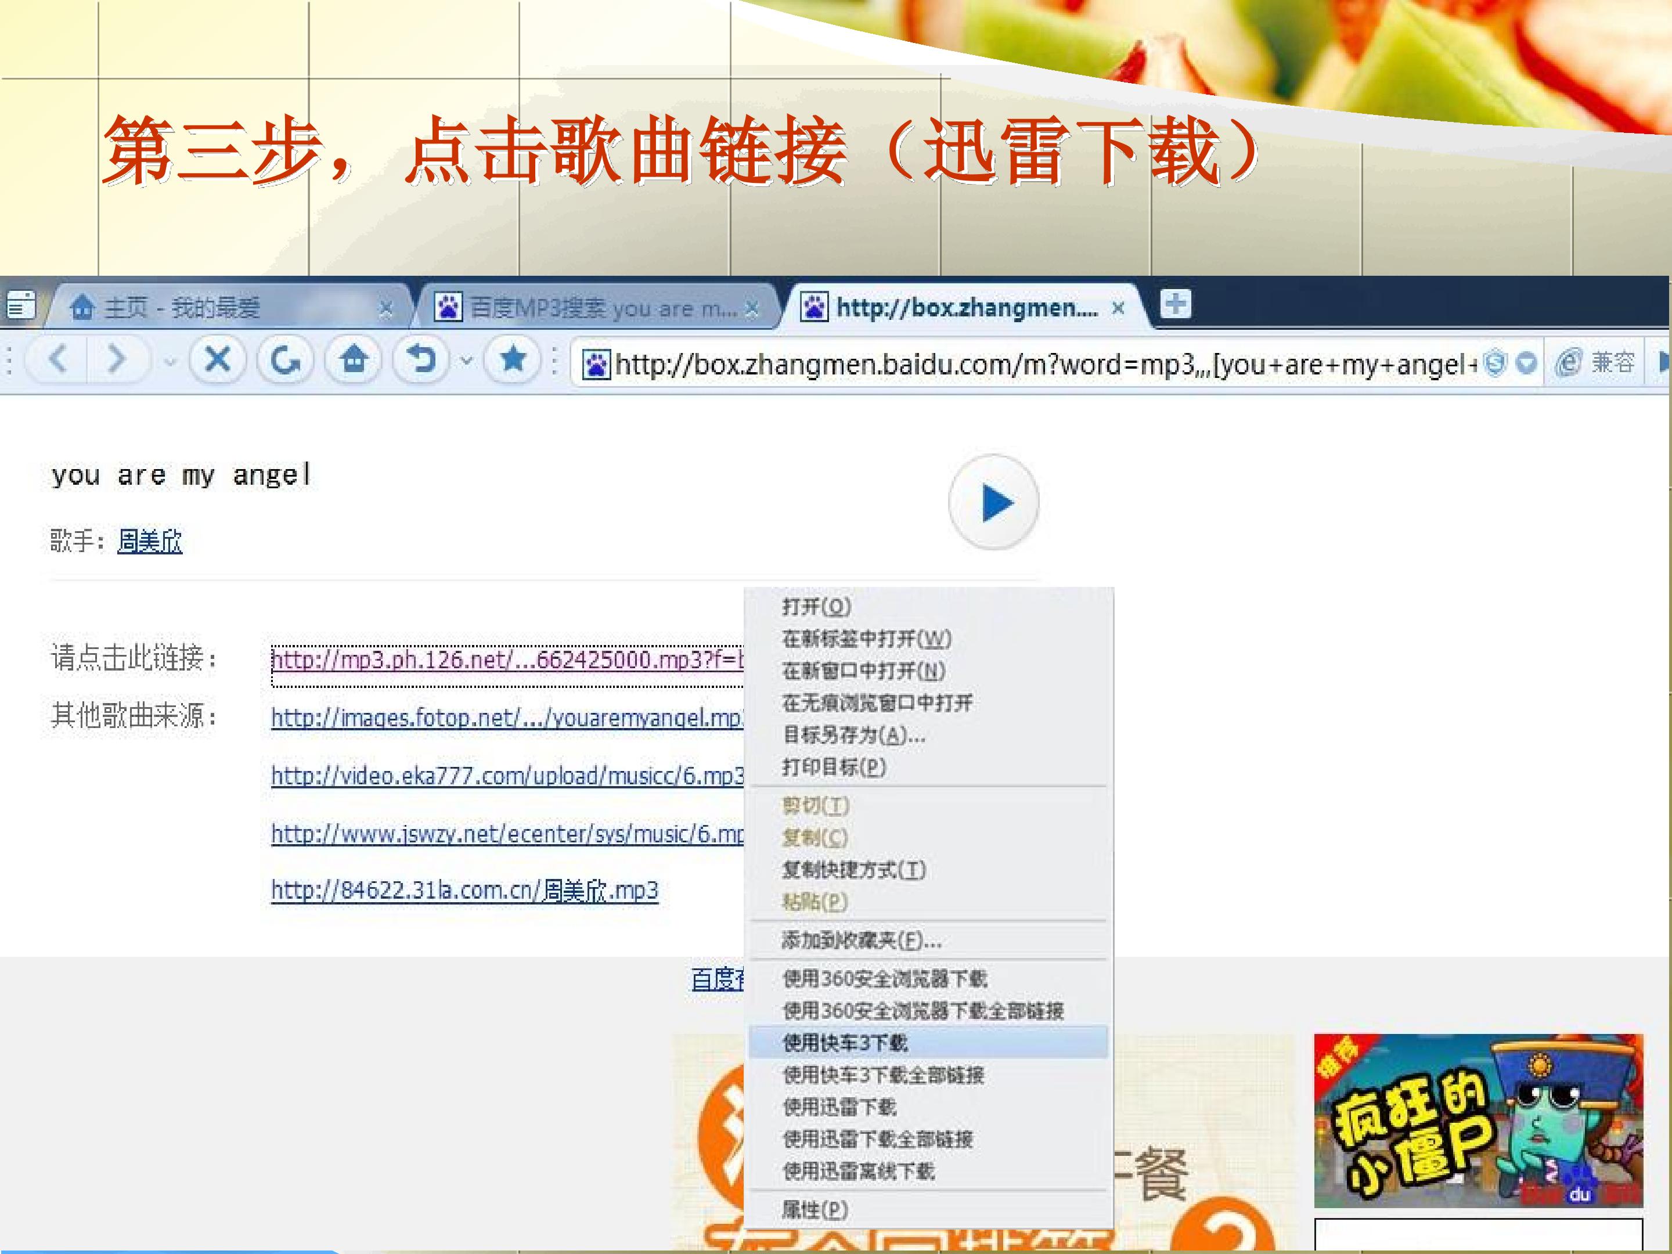Choose 在无痕浏览窗口中打开 menu item
The image size is (1672, 1254).
[x=929, y=703]
